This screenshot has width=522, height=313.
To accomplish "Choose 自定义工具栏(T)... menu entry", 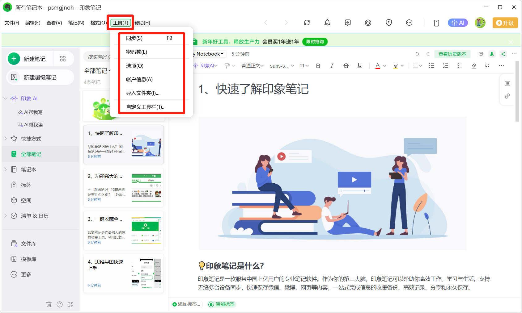I will 151,107.
